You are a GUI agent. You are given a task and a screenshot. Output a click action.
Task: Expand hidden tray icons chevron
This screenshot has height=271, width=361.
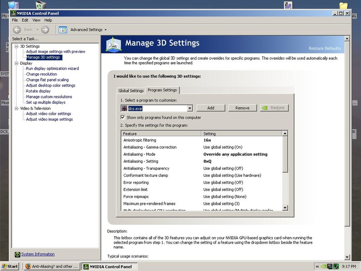coord(317,266)
